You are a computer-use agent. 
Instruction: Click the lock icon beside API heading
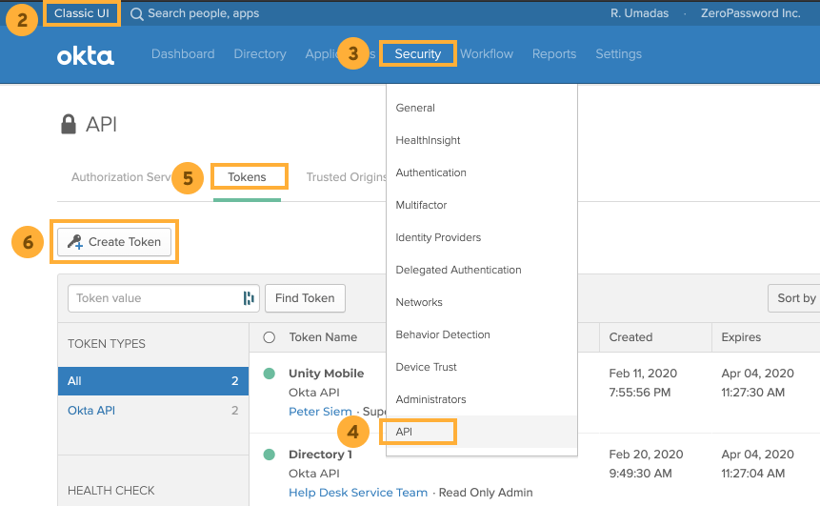[x=69, y=125]
